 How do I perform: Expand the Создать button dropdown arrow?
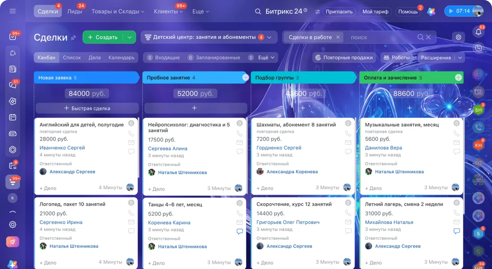click(130, 37)
